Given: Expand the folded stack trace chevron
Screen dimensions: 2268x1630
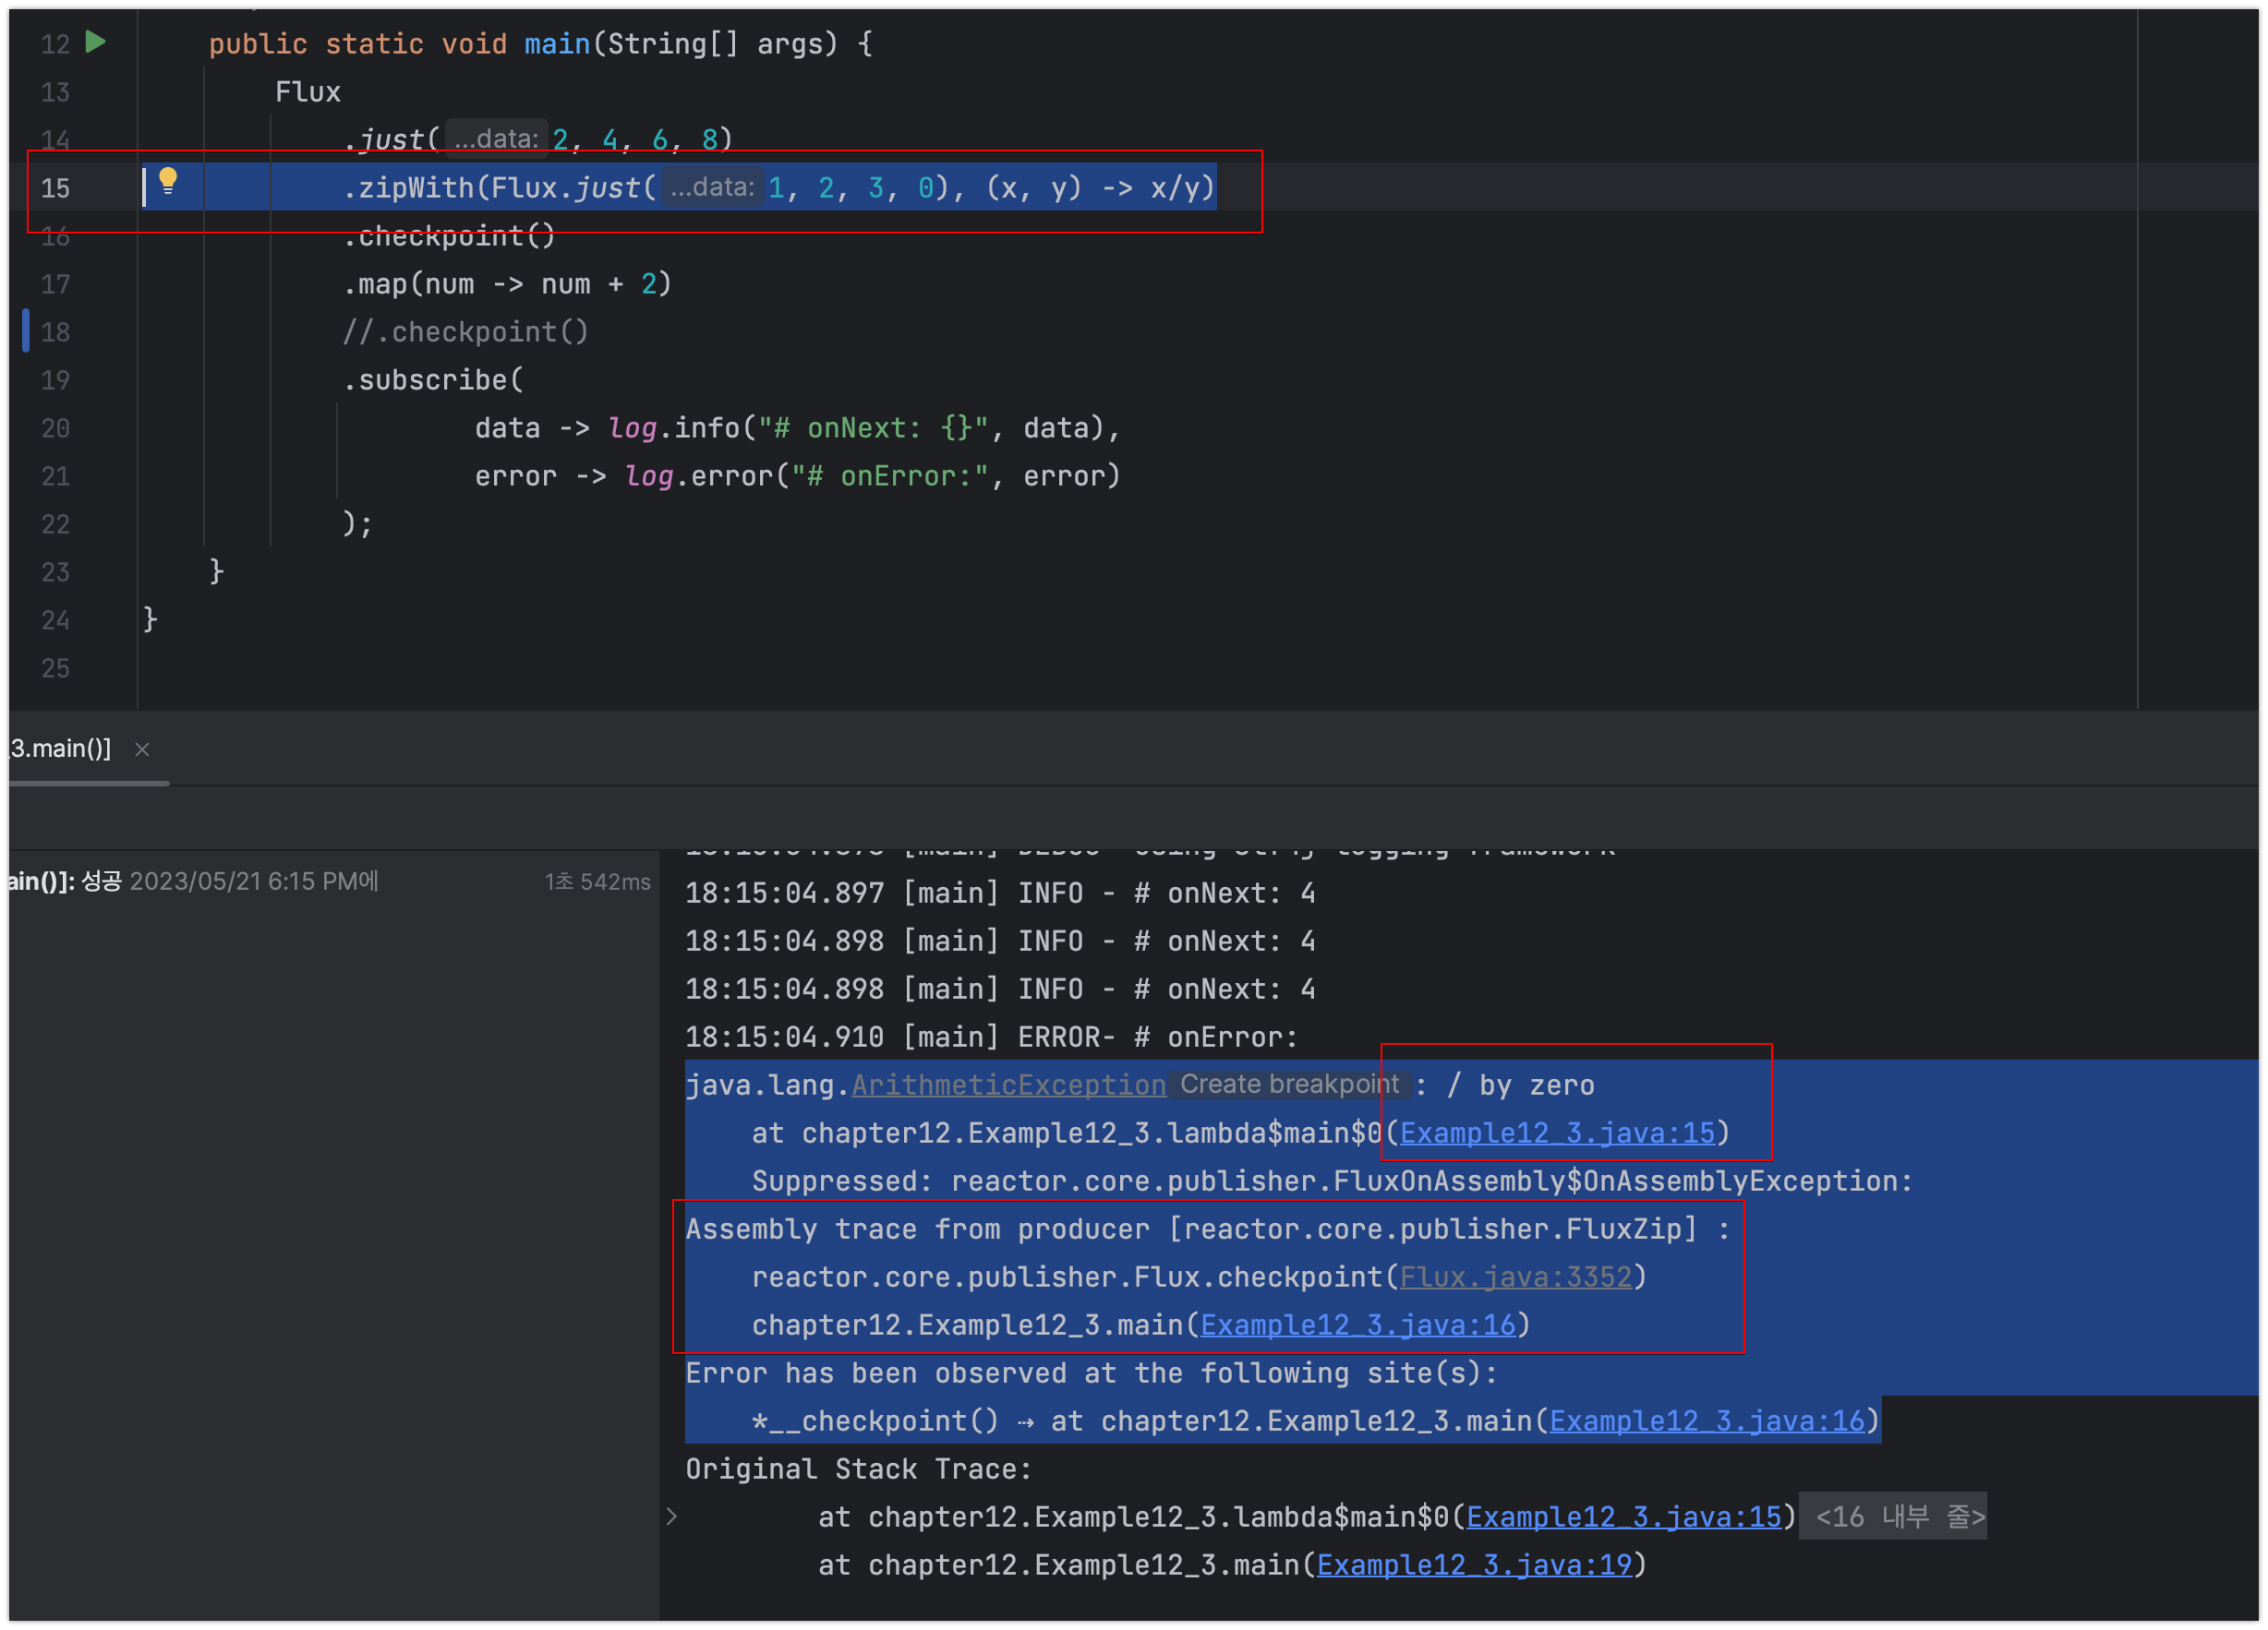Looking at the screenshot, I should coord(672,1516).
